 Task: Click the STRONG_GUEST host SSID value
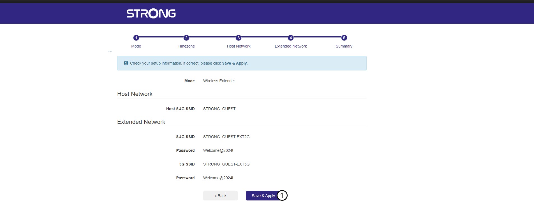219,109
